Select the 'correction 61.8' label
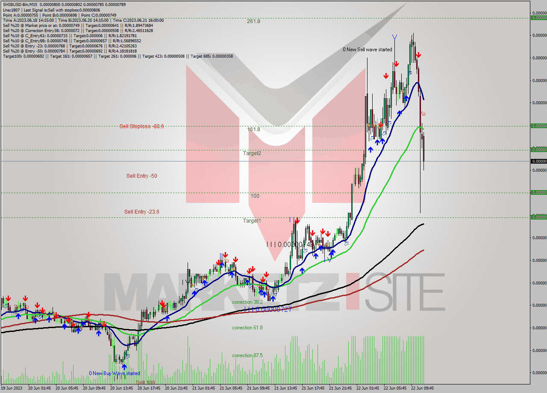This screenshot has width=547, height=393. 247,328
